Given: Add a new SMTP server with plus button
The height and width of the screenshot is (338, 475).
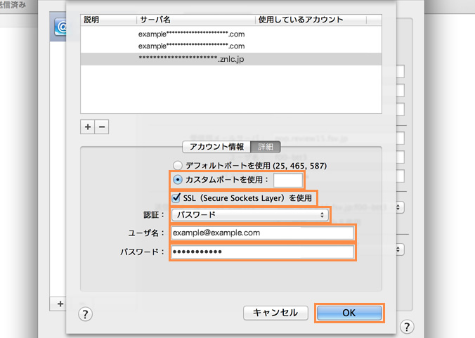Looking at the screenshot, I should point(88,126).
